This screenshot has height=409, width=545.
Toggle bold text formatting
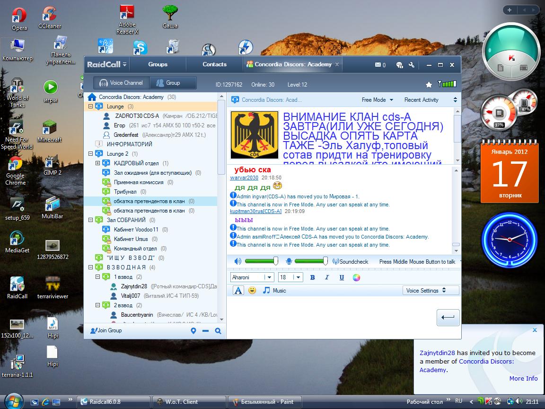point(312,277)
